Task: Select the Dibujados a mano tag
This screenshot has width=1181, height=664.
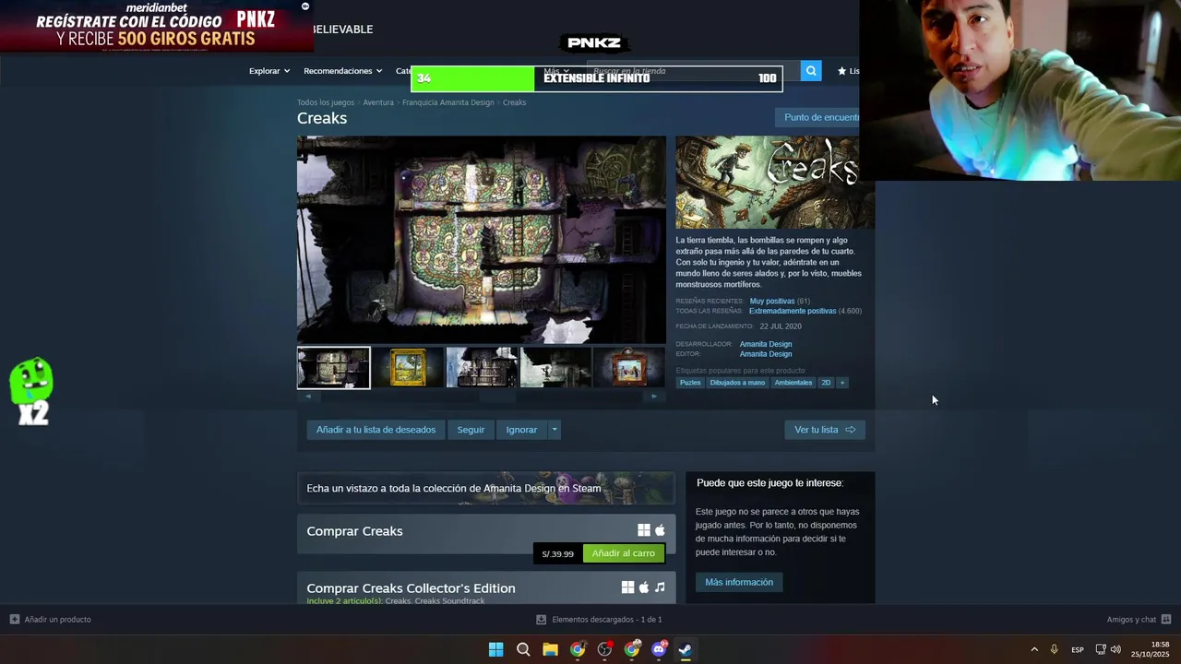Action: point(737,383)
